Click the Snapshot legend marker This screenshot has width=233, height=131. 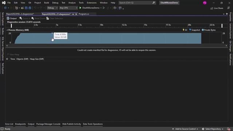pos(190,30)
